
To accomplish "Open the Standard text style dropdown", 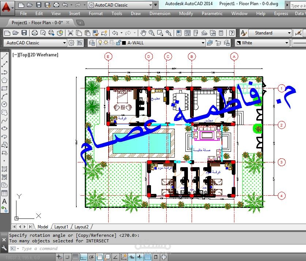I will click(x=289, y=33).
